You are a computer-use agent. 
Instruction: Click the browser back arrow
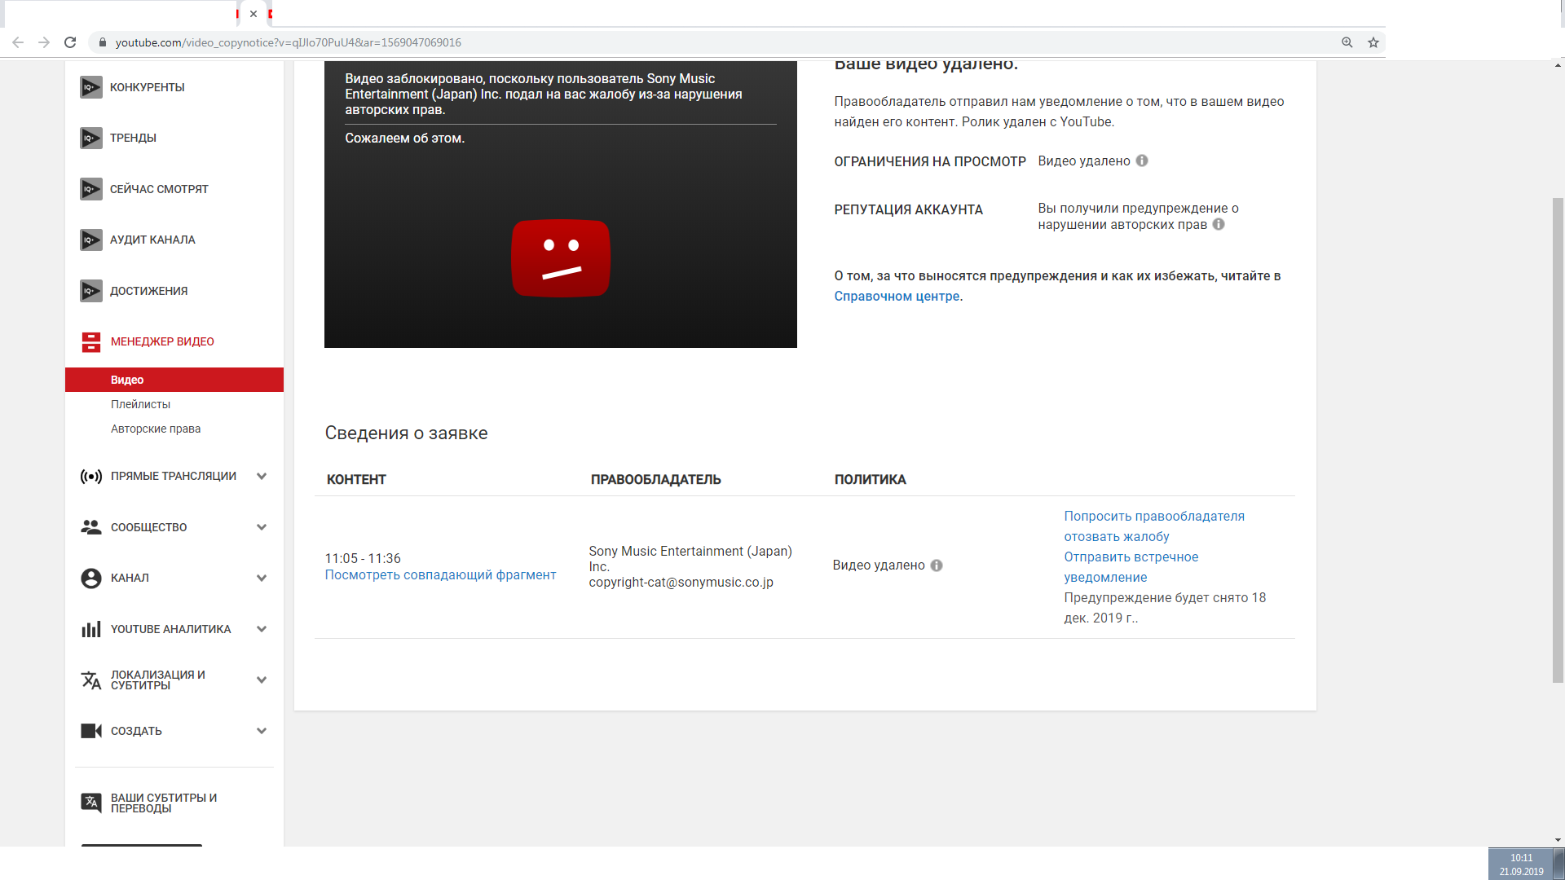(18, 42)
